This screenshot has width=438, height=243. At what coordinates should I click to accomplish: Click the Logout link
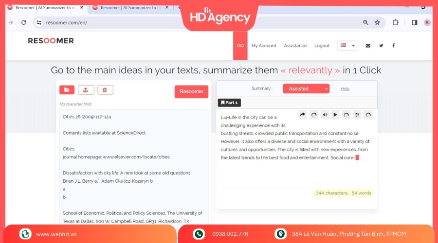322,46
